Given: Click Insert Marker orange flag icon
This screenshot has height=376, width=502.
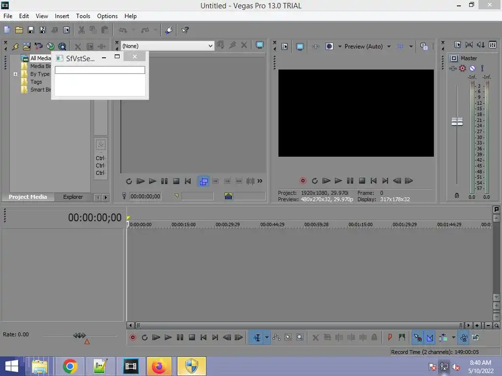Looking at the screenshot, I should coord(390,337).
